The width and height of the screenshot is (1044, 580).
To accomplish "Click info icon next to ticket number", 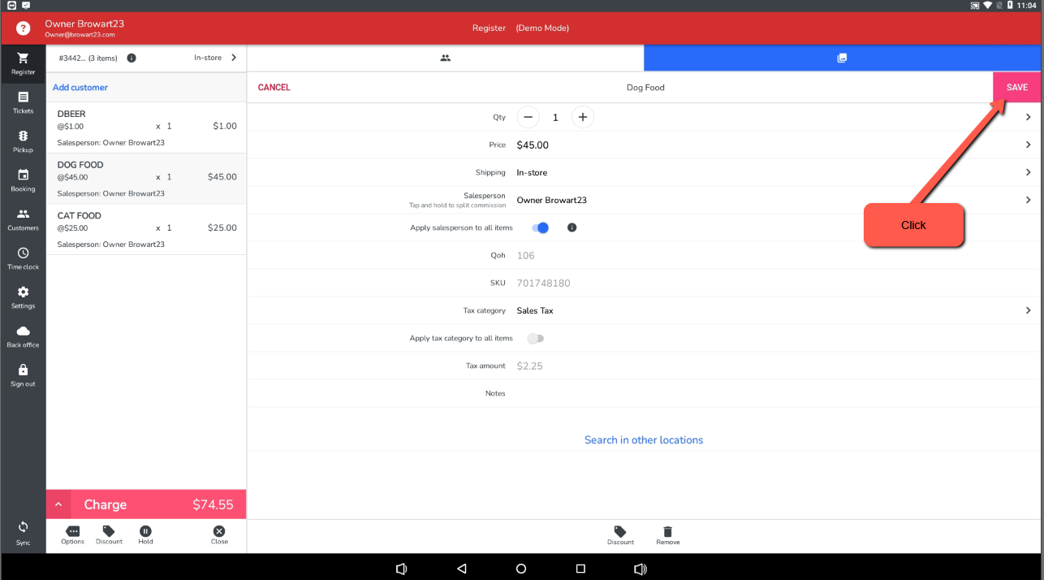I will click(x=132, y=58).
